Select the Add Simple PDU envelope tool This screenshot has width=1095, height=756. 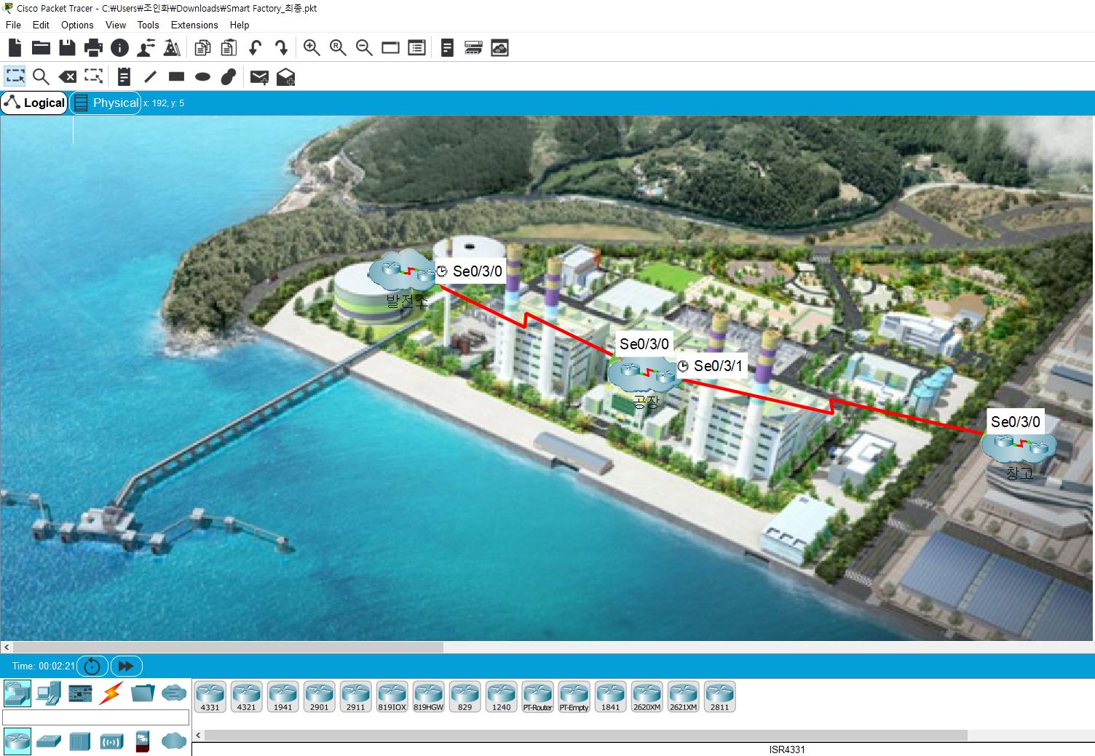pyautogui.click(x=258, y=76)
